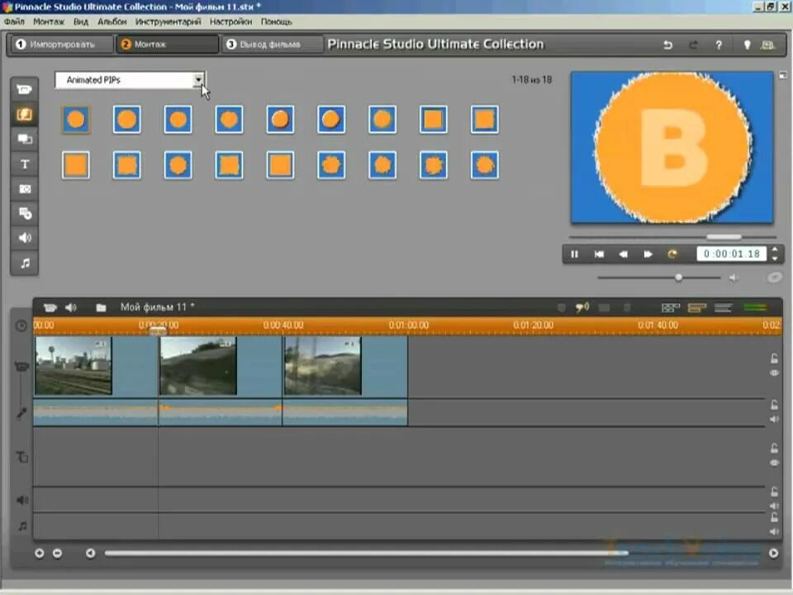Toggle audio scrubbing in timeline toolbar
Screen dimensions: 793x595
(x=582, y=307)
